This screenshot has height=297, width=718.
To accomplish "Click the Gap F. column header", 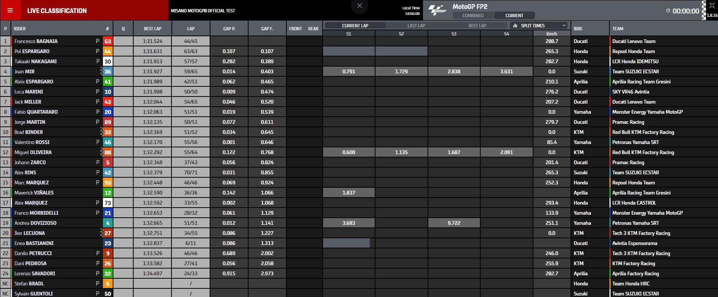I will click(x=267, y=28).
